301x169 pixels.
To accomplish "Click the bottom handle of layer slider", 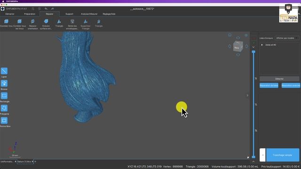I will (253, 157).
